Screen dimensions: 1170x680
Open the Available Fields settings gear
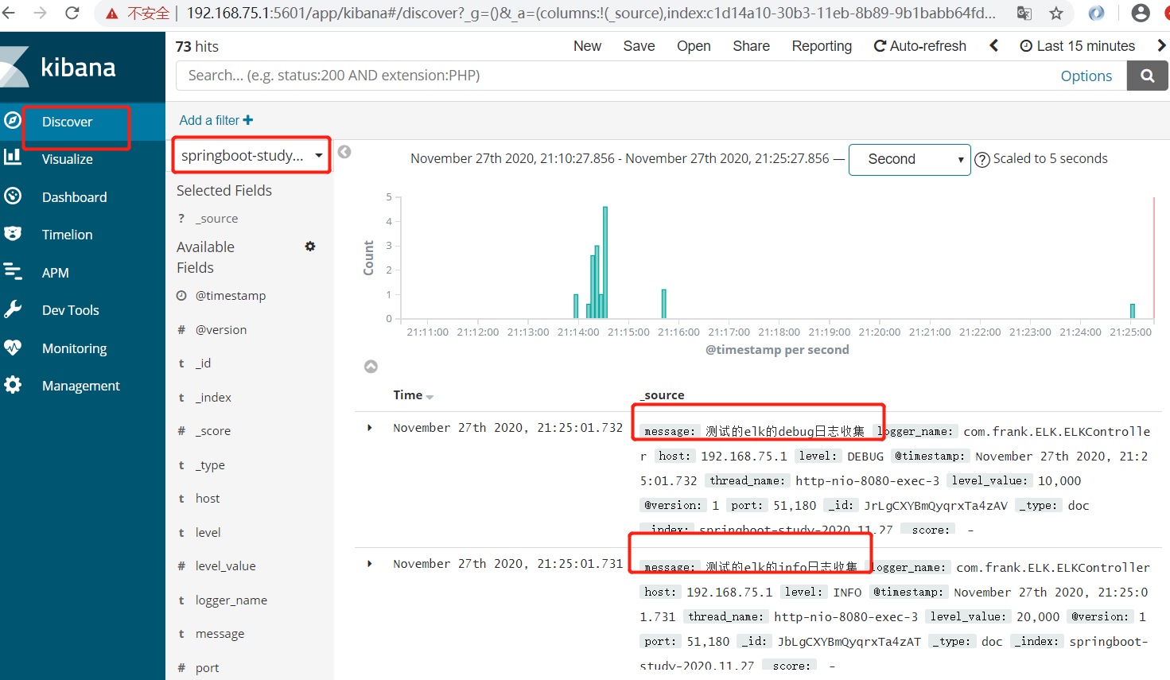(x=310, y=247)
